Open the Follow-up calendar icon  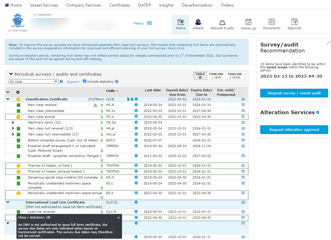coord(248,22)
